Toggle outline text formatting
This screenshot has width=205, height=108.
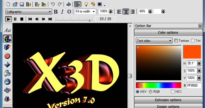(x=69, y=12)
